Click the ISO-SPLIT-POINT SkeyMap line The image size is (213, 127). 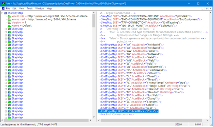tap(138, 26)
